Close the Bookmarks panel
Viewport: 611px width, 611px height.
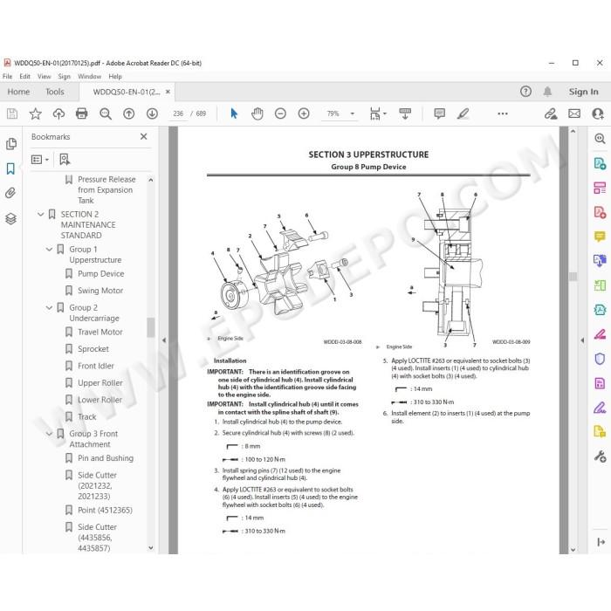(144, 136)
